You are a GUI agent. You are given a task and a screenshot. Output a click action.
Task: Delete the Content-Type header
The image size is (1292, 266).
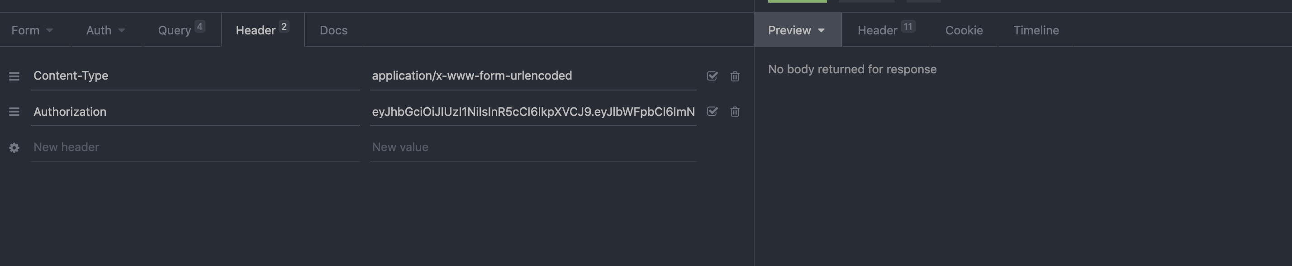pos(735,76)
